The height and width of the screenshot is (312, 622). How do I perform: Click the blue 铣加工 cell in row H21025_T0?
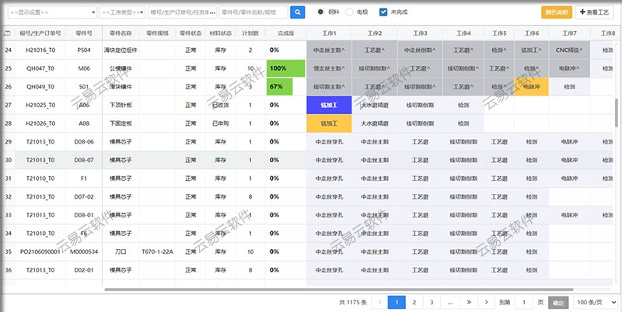point(329,105)
